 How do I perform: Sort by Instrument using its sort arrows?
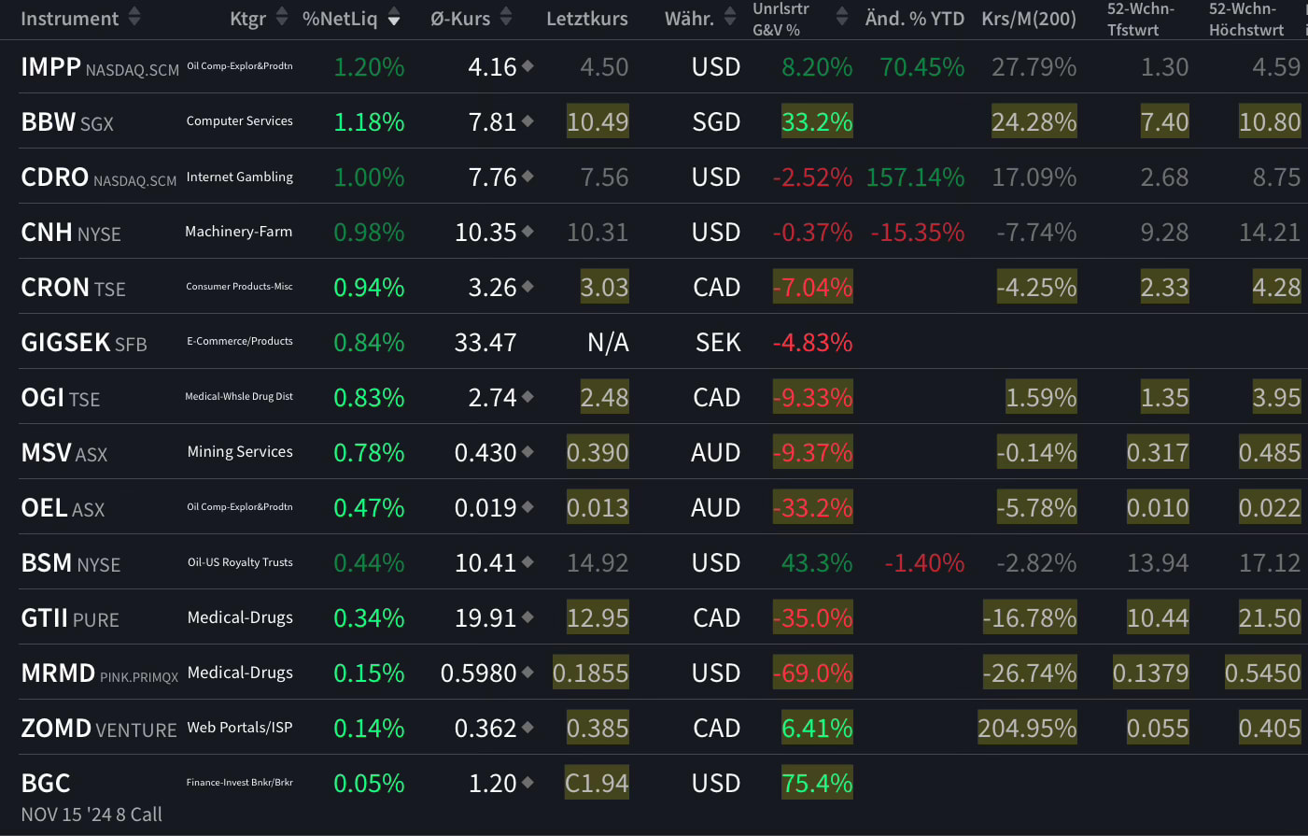coord(134,17)
